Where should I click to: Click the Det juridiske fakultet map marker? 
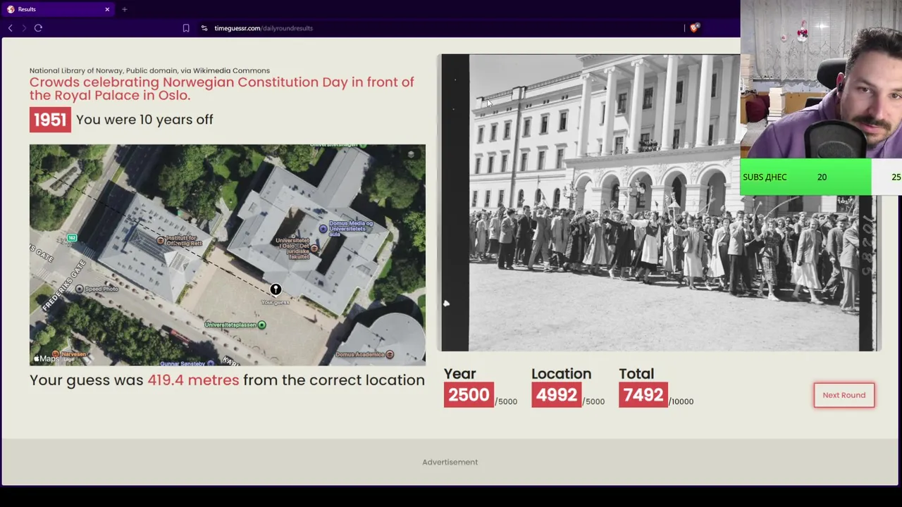tap(314, 248)
